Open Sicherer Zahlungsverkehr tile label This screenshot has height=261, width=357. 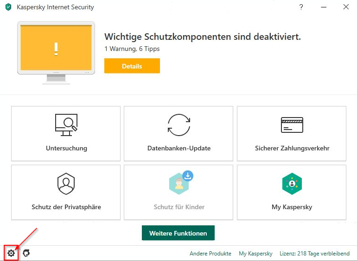pyautogui.click(x=292, y=149)
